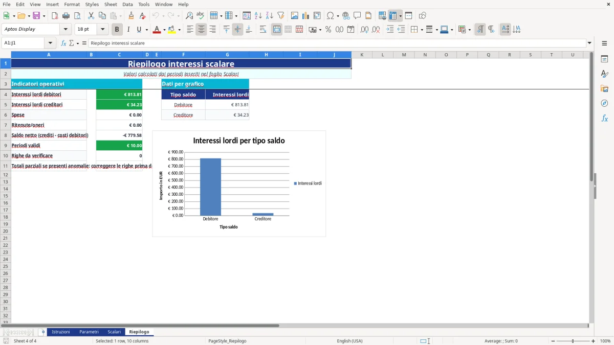Expand the formula bar input line
This screenshot has width=614, height=345.
tap(589, 43)
